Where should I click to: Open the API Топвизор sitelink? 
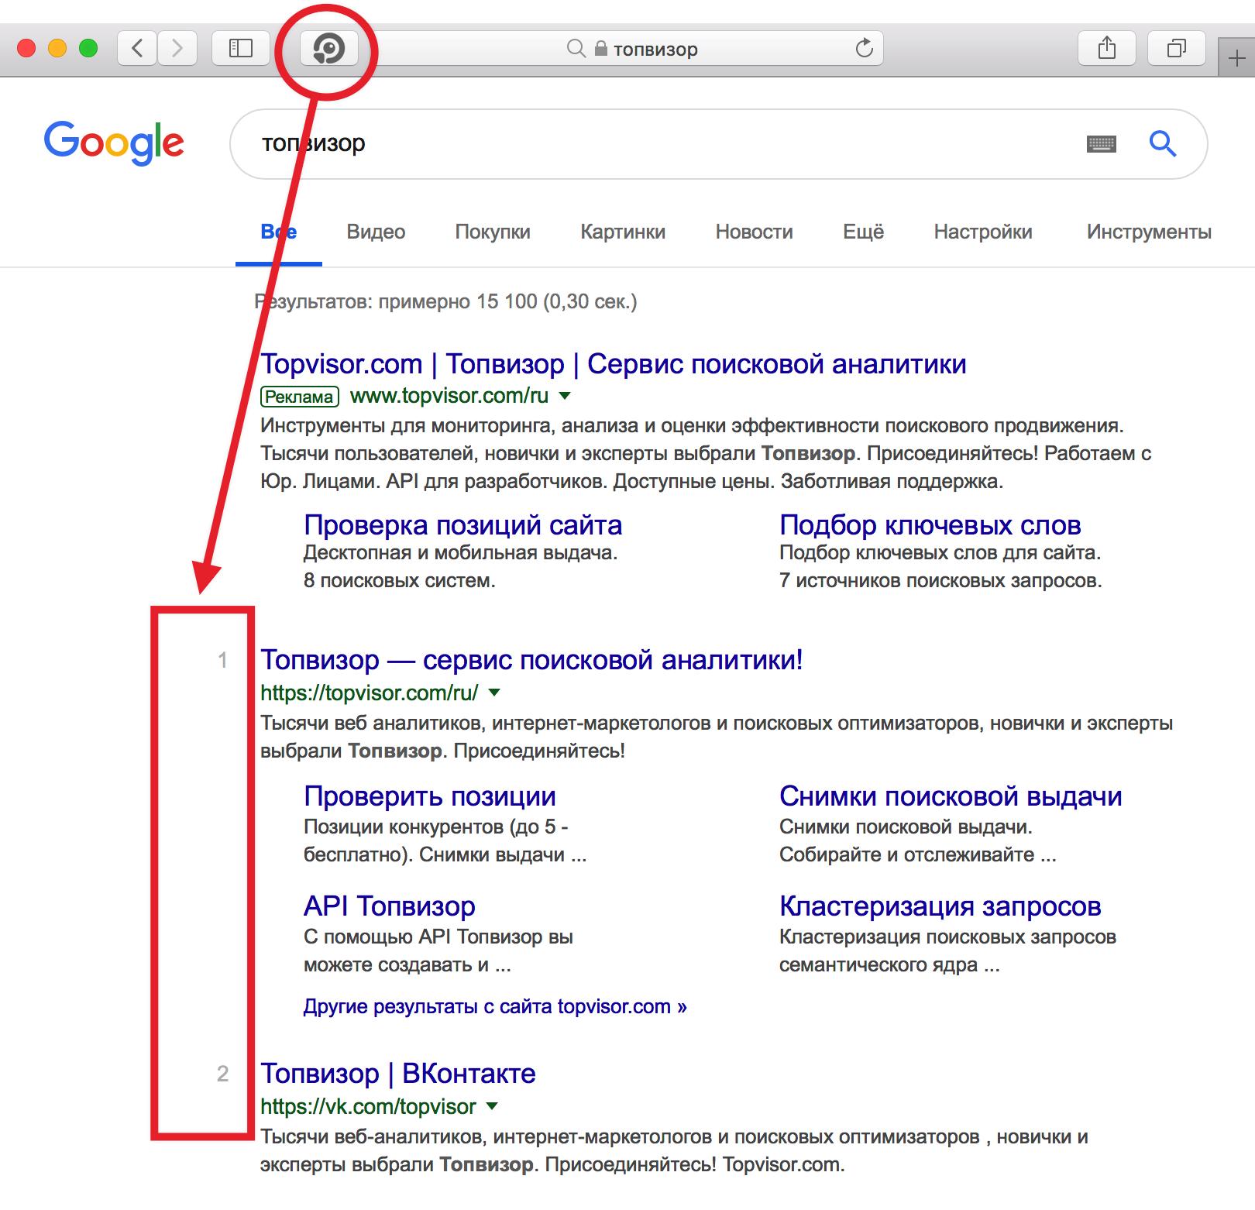(389, 906)
